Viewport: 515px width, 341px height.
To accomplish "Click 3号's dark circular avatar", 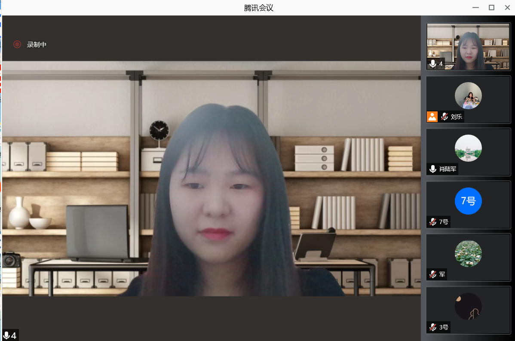I will 468,306.
